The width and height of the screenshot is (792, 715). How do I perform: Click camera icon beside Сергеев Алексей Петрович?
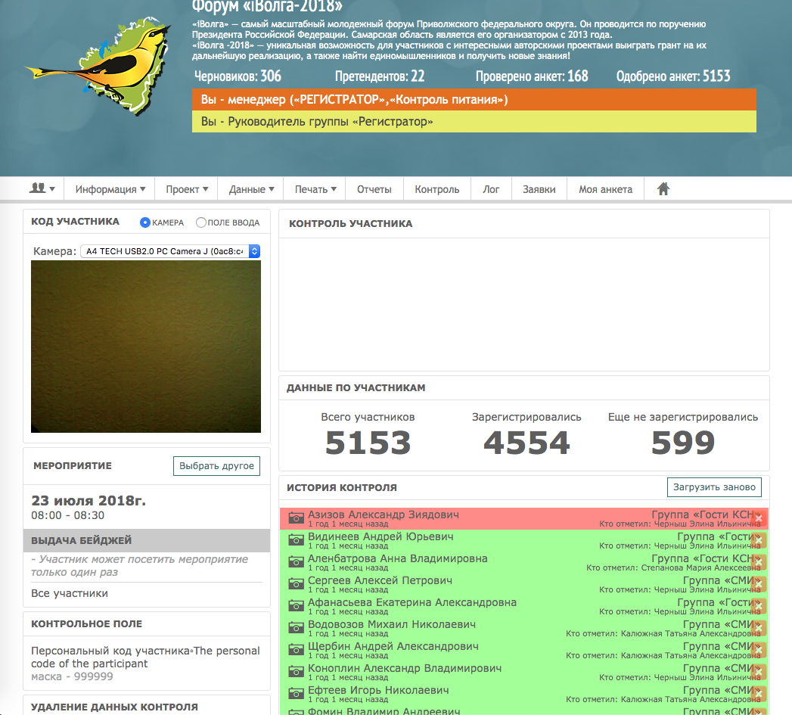pyautogui.click(x=296, y=584)
